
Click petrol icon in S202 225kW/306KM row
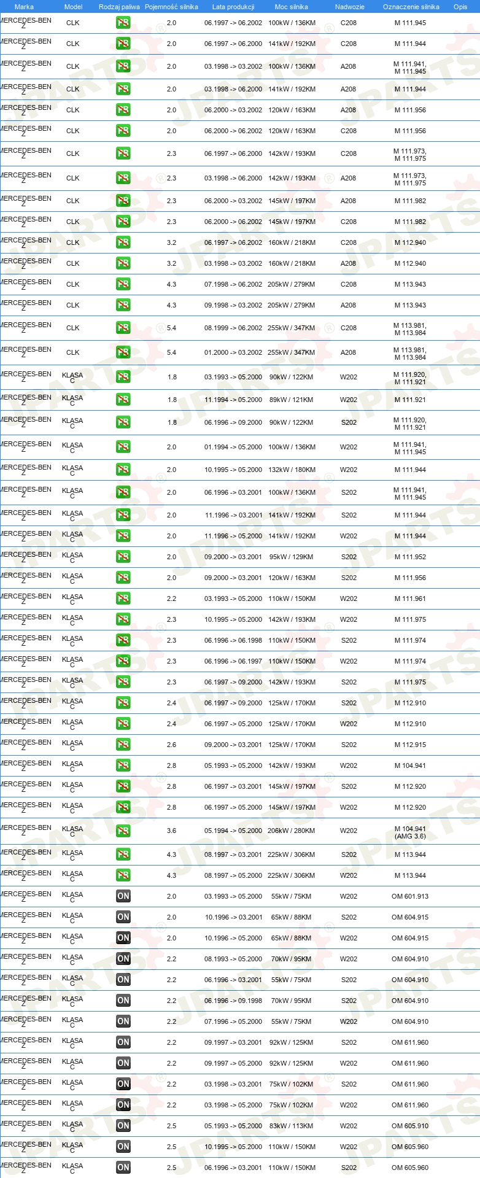(x=123, y=854)
